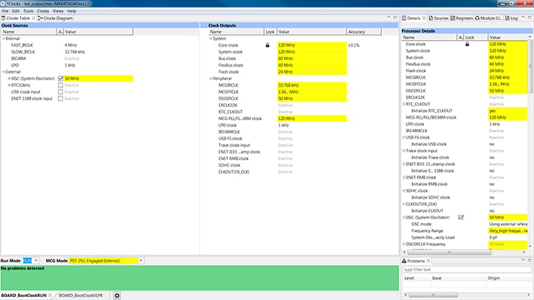Maximize the Details panel

[x=529, y=18]
